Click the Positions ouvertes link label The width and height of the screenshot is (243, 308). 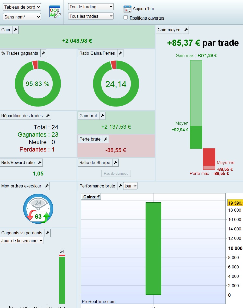(147, 18)
